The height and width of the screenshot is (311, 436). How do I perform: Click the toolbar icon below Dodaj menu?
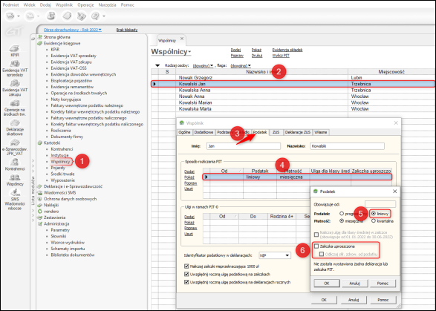pyautogui.click(x=51, y=16)
